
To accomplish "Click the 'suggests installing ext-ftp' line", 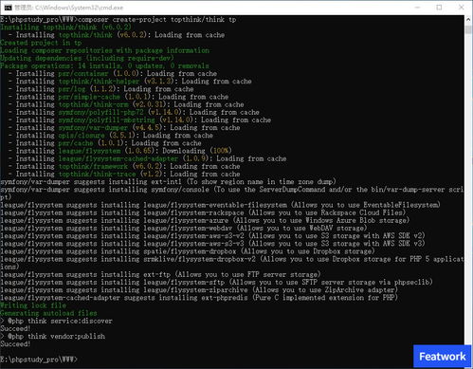I will 160,274.
